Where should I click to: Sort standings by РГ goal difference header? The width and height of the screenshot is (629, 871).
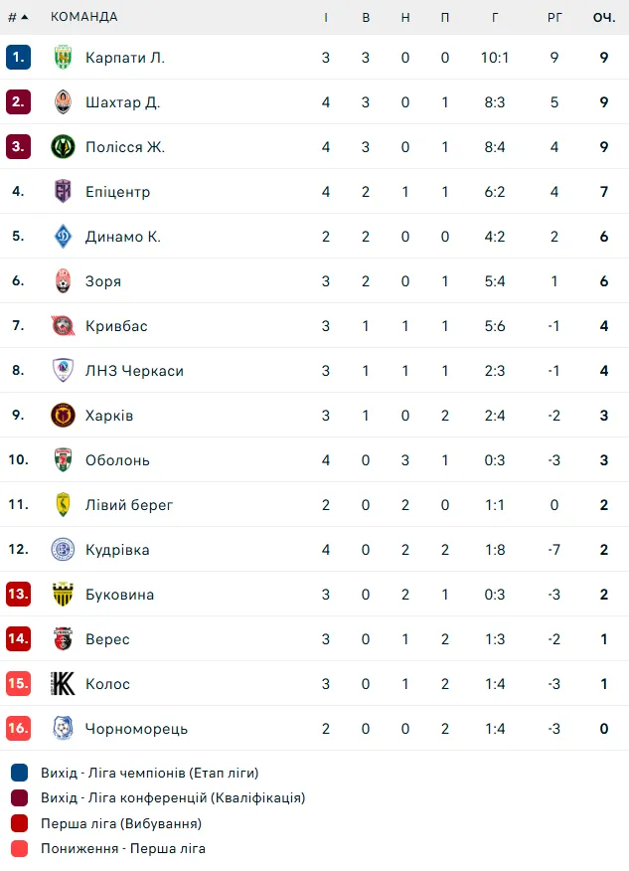554,17
